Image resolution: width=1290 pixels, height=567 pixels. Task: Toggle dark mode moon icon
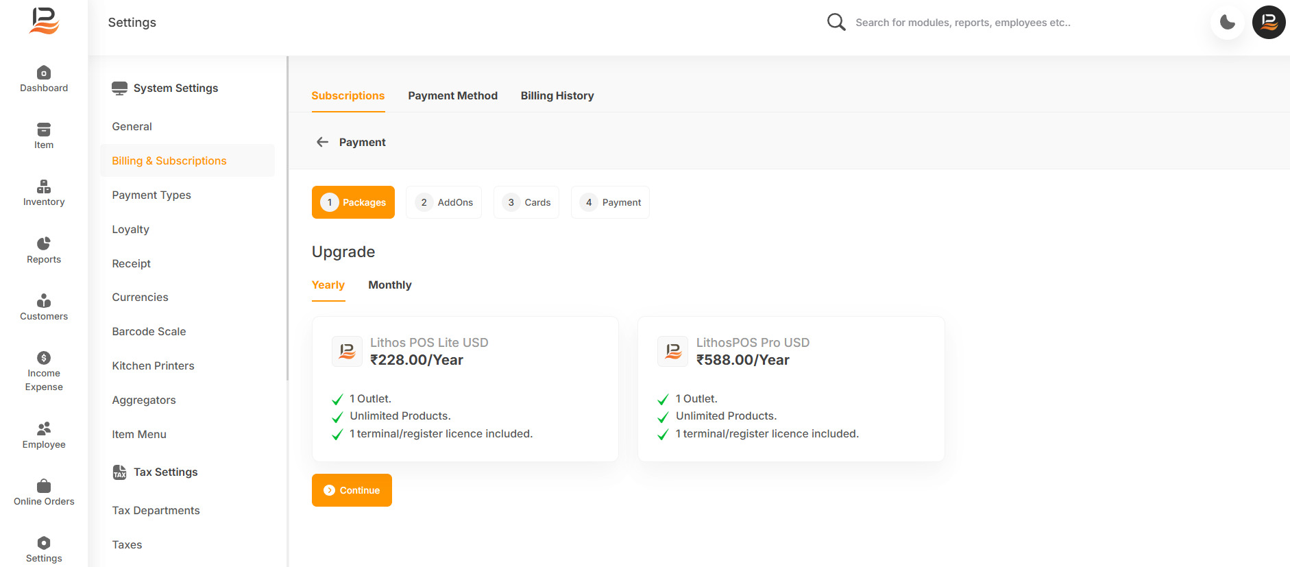[x=1228, y=22]
